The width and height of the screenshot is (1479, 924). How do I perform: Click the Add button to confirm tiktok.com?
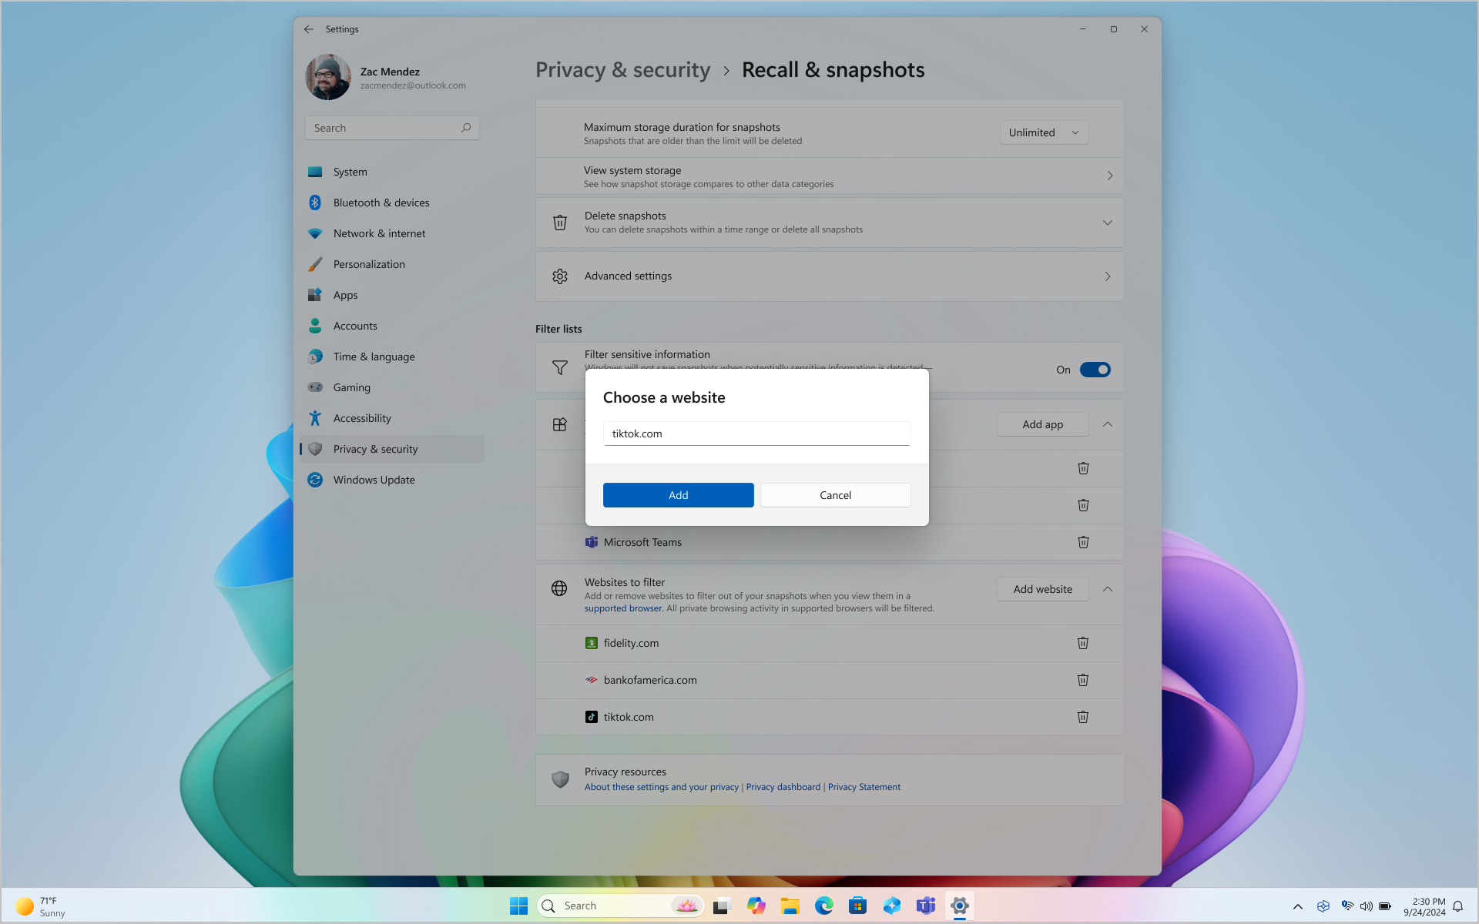[x=679, y=494]
